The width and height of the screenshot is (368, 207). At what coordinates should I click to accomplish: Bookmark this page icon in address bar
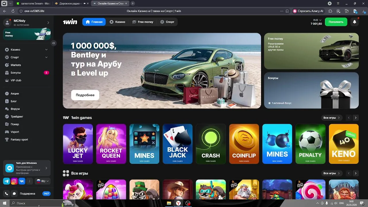tap(287, 11)
